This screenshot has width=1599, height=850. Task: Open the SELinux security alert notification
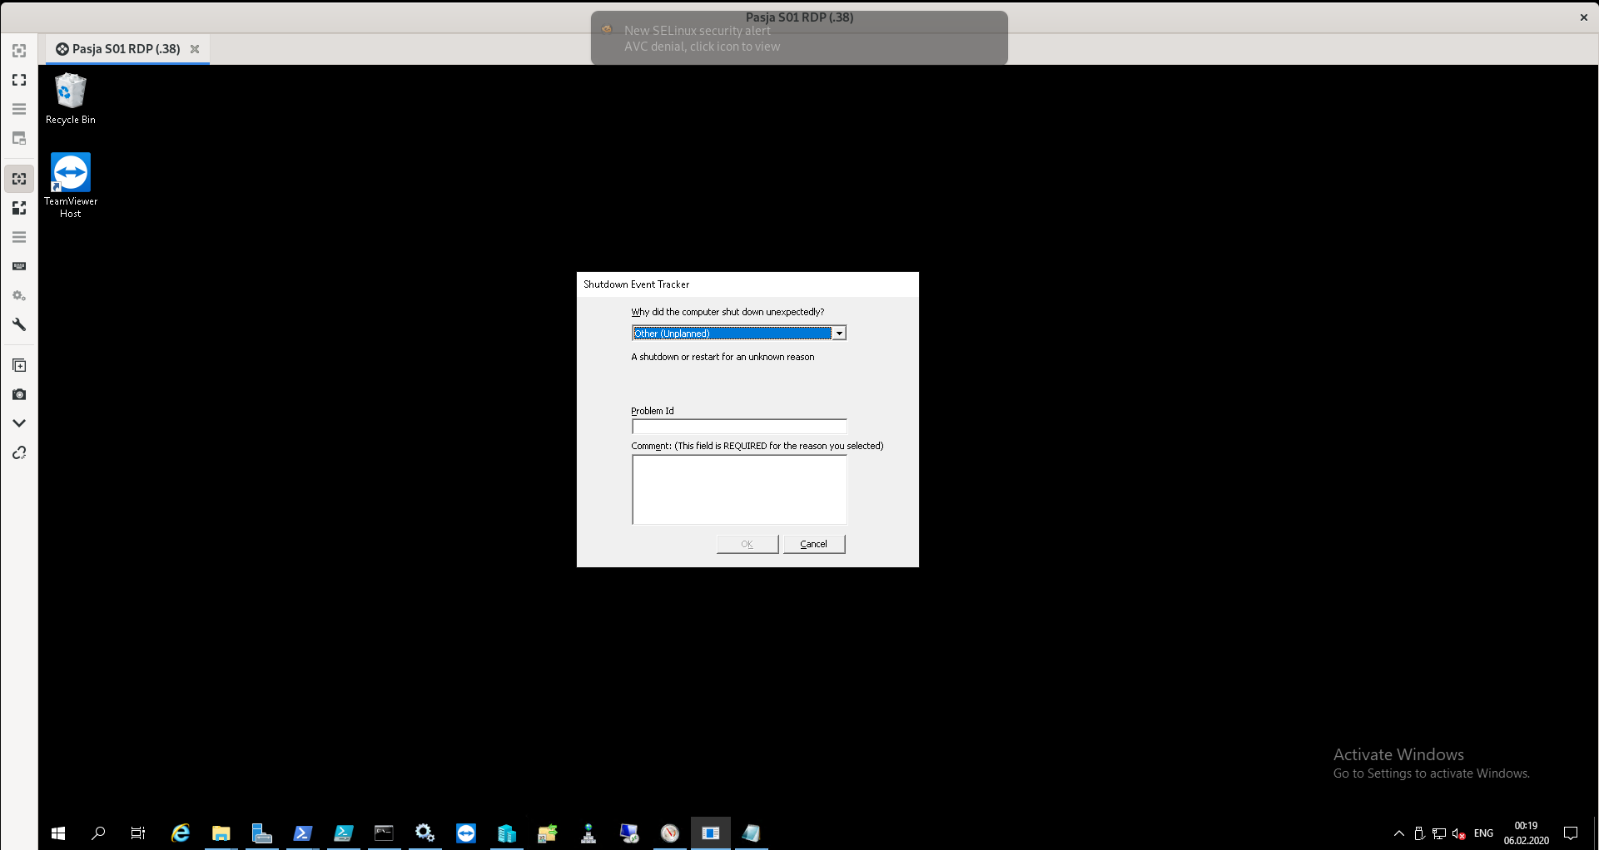point(799,38)
